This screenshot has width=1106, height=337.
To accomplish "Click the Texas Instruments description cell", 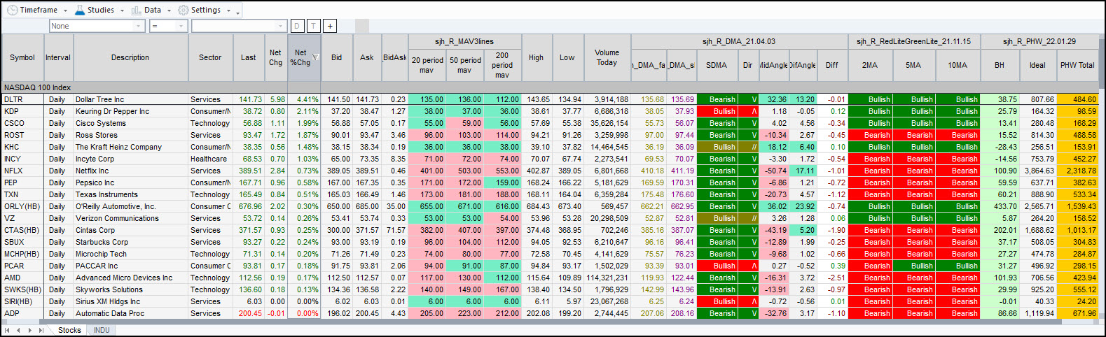I will click(130, 194).
